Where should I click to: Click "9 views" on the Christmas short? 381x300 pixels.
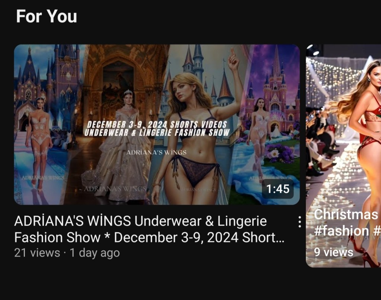coord(333,252)
